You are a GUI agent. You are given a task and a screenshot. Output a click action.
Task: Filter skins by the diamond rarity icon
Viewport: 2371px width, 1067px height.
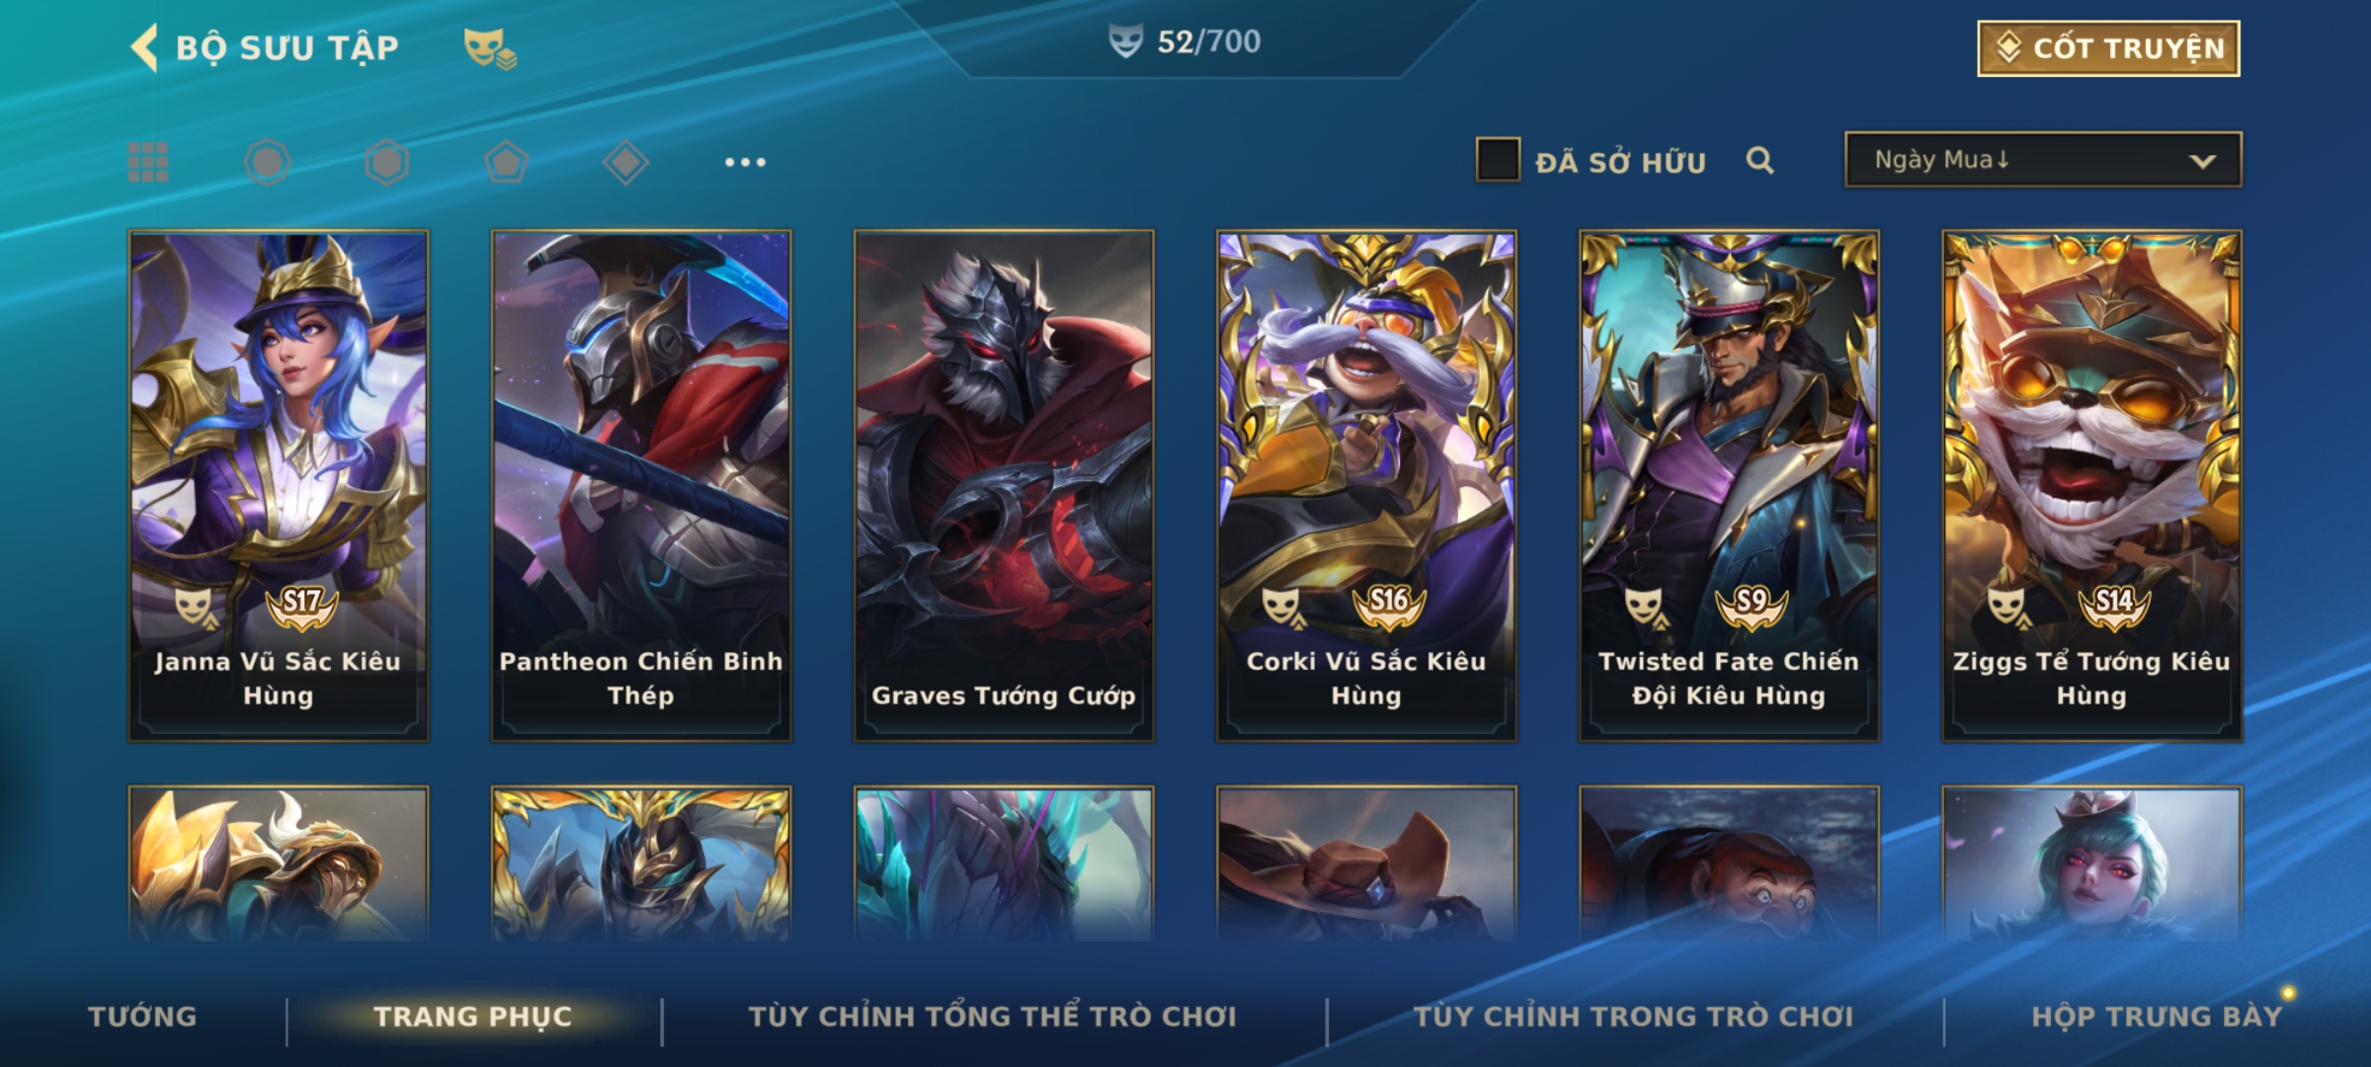[625, 162]
